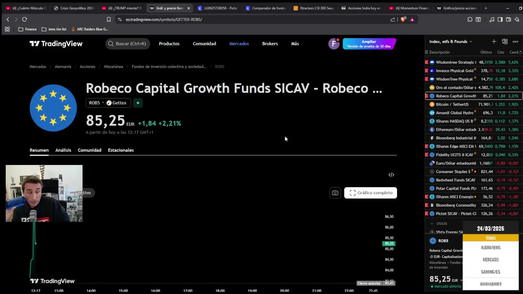Sort the watchlist by the Descripción column
Image resolution: width=523 pixels, height=294 pixels.
click(x=440, y=52)
